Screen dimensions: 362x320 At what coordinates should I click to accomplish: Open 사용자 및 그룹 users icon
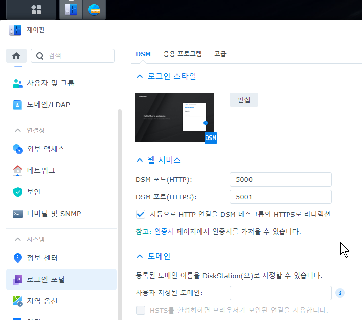tap(18, 83)
